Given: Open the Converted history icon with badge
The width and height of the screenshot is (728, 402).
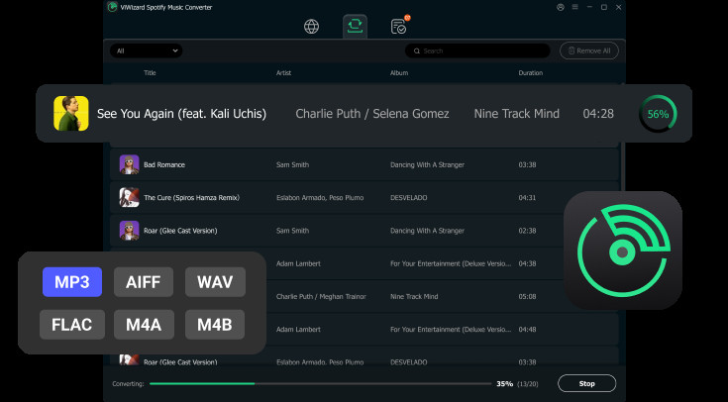Looking at the screenshot, I should click(x=399, y=26).
